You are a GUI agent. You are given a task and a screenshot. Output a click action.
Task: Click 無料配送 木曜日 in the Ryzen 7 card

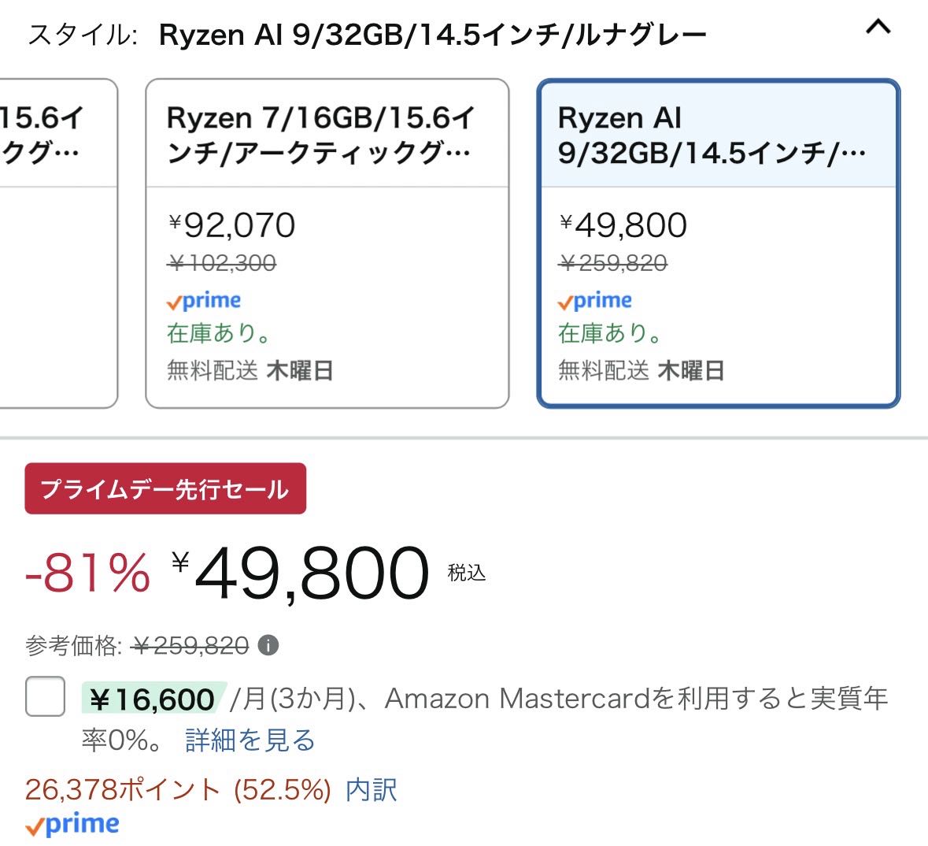pos(250,371)
